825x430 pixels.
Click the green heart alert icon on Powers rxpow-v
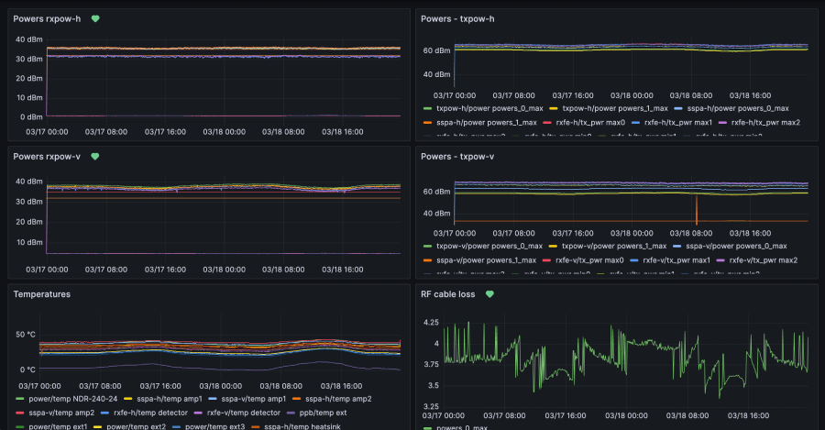[x=95, y=156]
